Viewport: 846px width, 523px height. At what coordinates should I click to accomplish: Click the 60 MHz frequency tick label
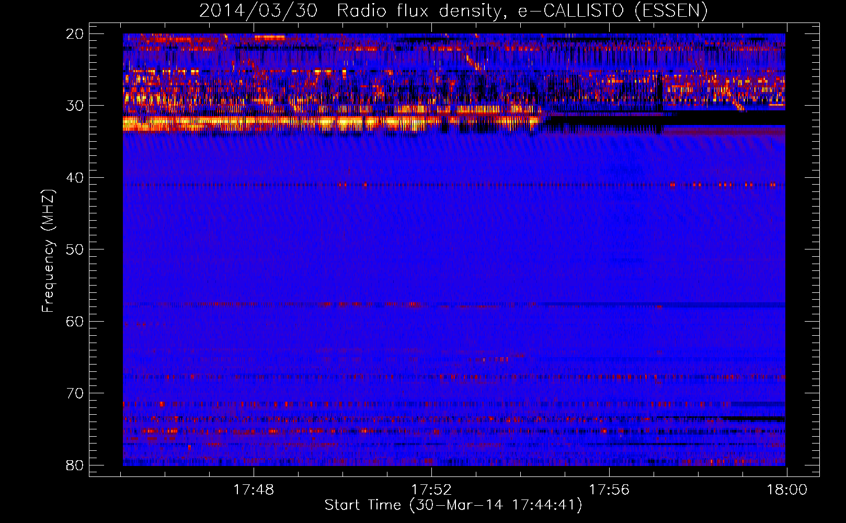pos(75,321)
